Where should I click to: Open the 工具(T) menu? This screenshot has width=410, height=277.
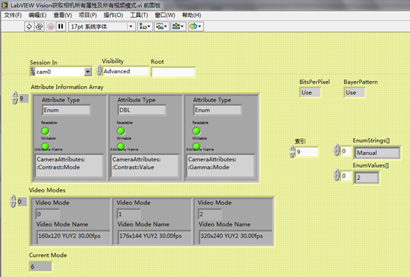coord(139,15)
